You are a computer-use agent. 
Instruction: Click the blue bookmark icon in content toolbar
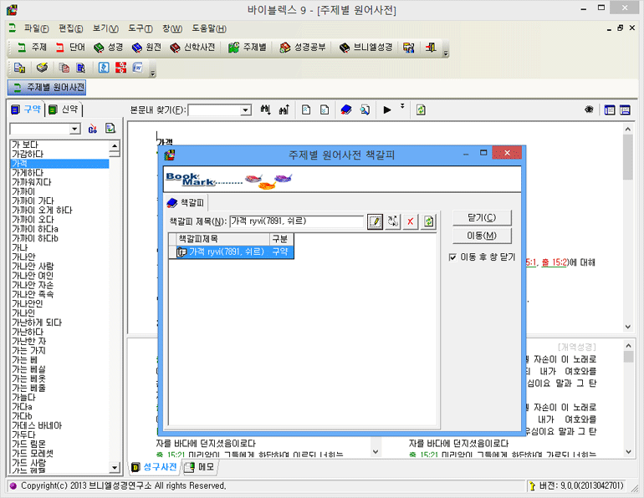point(346,109)
